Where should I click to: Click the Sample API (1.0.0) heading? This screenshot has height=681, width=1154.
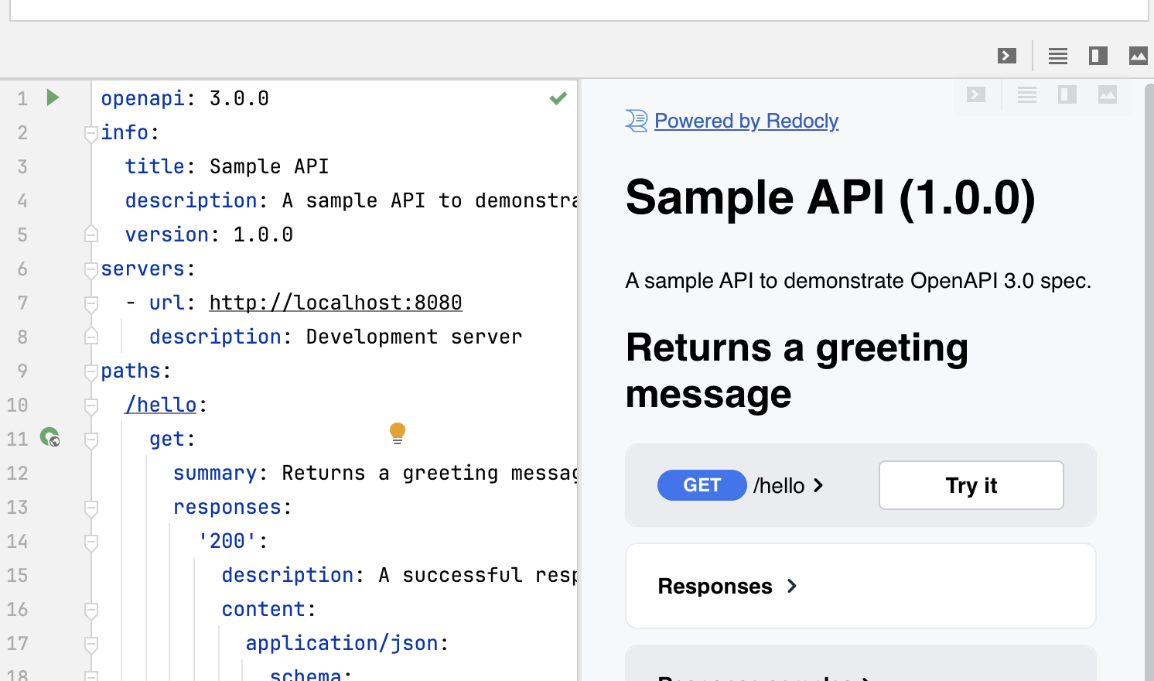pyautogui.click(x=830, y=197)
